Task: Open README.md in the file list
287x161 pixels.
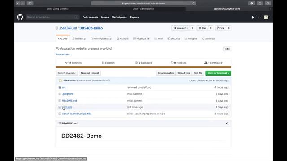Action: tap(70, 101)
